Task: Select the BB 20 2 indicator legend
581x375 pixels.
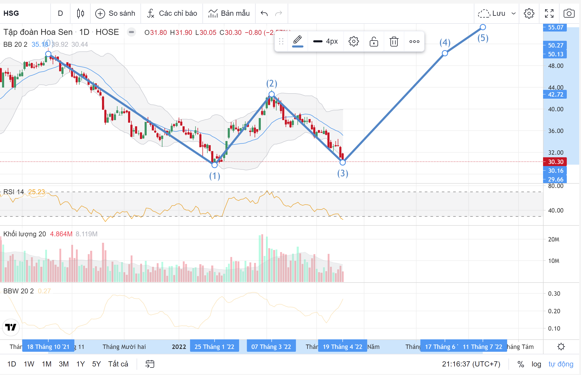Action: tap(15, 44)
